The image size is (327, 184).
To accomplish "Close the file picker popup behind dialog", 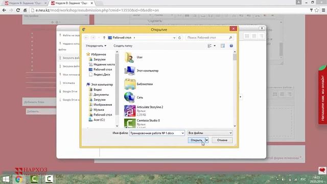I will click(x=262, y=28).
